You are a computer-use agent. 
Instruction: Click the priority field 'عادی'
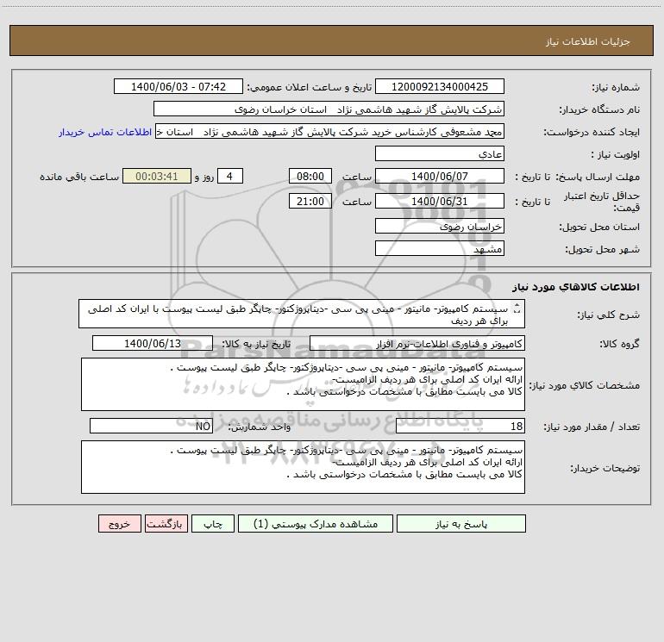tap(440, 153)
